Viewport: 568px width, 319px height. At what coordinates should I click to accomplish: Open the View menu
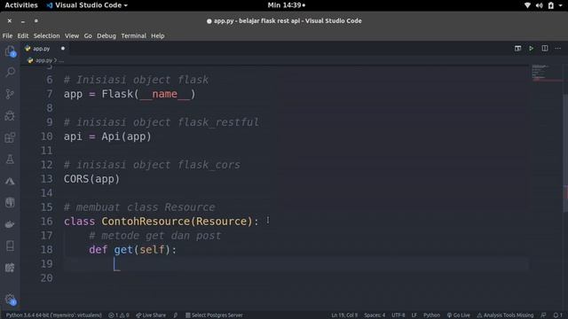tap(72, 35)
